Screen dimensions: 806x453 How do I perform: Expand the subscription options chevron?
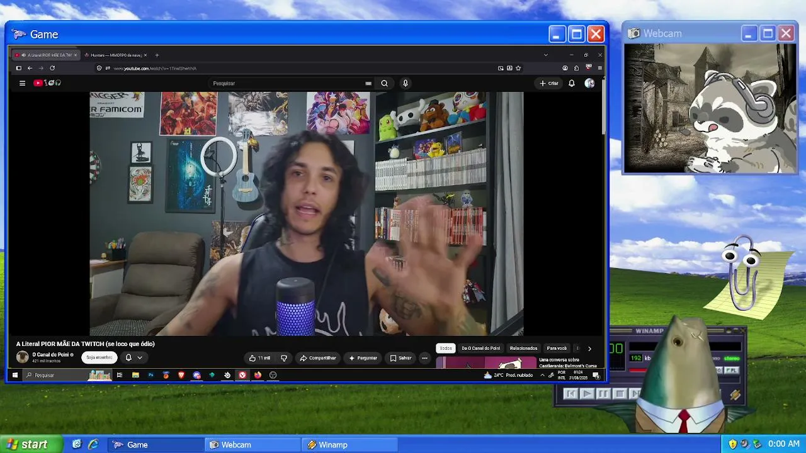pos(140,357)
